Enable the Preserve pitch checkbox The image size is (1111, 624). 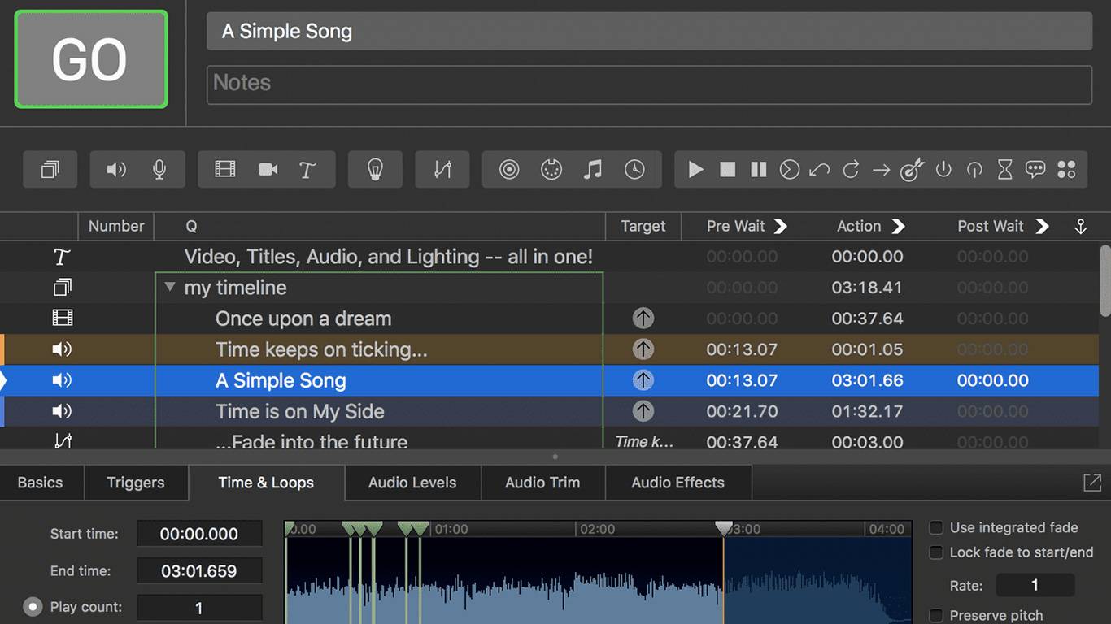pos(936,615)
